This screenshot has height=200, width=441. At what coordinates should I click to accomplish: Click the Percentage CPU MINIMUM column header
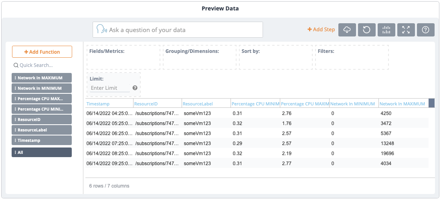(x=255, y=104)
